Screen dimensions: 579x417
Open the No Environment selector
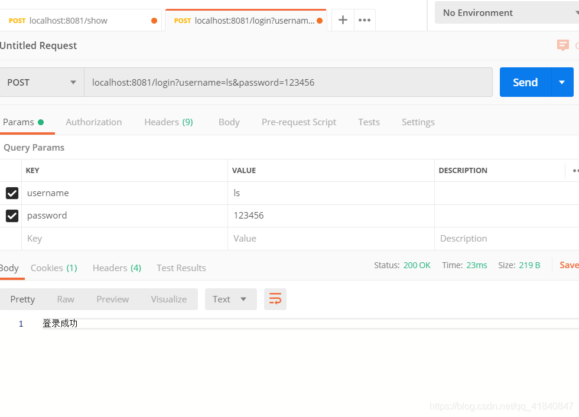click(x=507, y=13)
